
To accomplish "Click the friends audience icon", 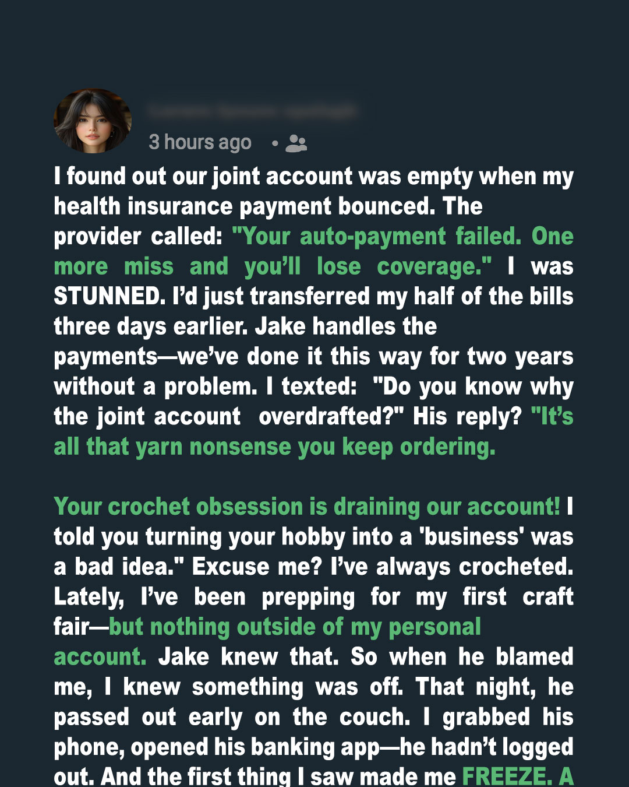I will [x=296, y=143].
